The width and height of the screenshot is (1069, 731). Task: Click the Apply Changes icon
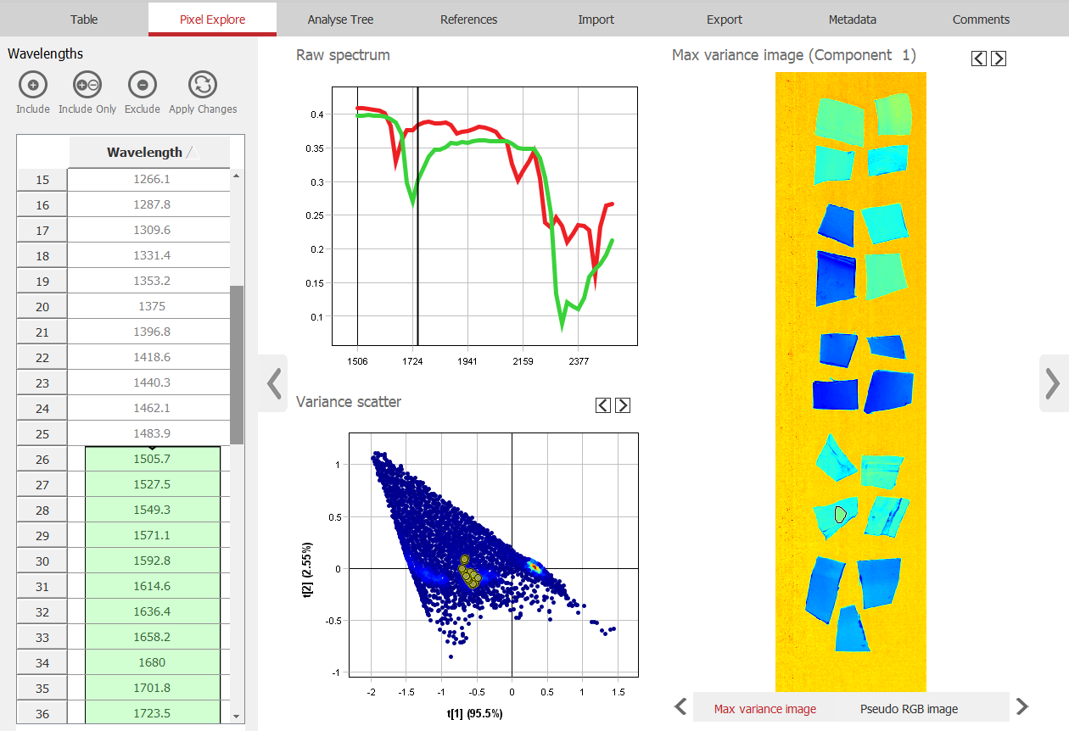[x=203, y=85]
